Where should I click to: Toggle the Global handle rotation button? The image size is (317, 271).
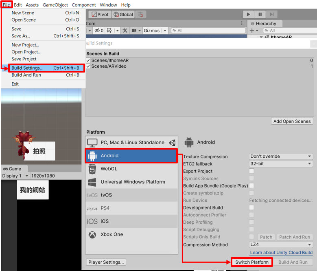click(x=123, y=14)
